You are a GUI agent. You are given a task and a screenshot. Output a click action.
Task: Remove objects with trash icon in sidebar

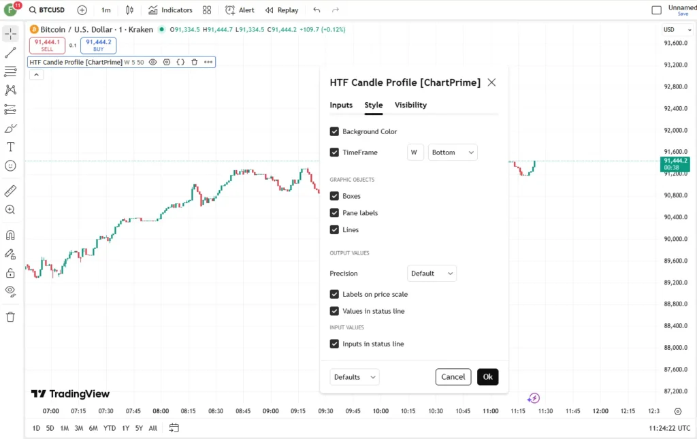pos(10,316)
